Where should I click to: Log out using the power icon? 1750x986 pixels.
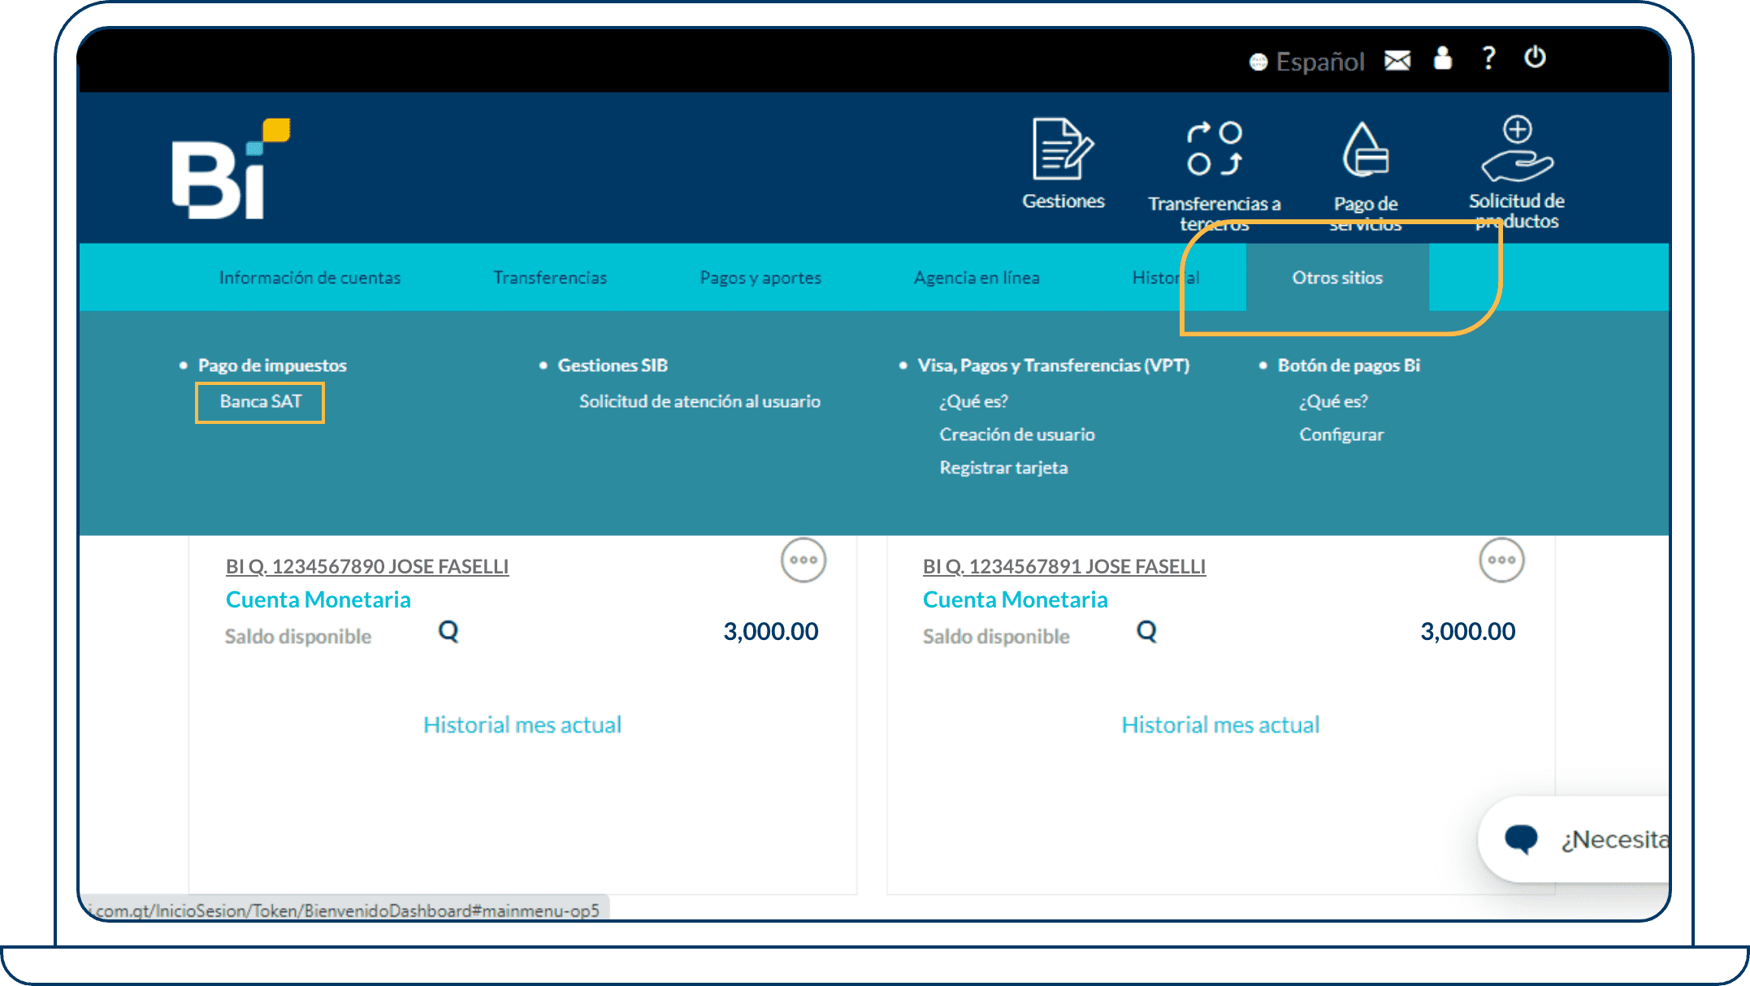coord(1535,57)
